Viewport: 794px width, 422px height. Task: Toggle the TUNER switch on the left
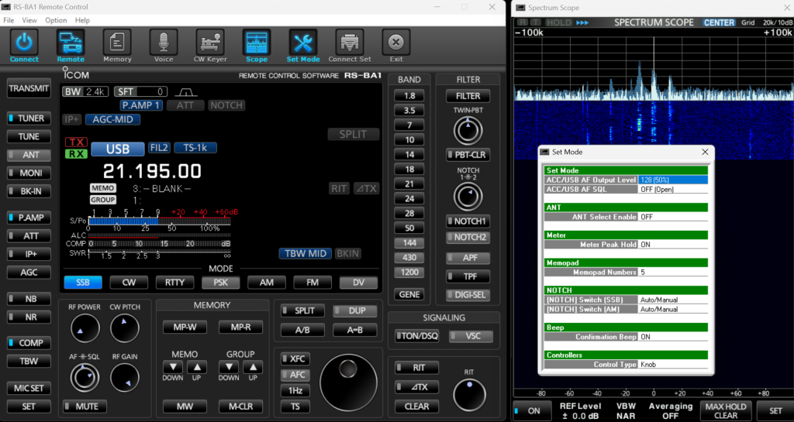tap(29, 118)
